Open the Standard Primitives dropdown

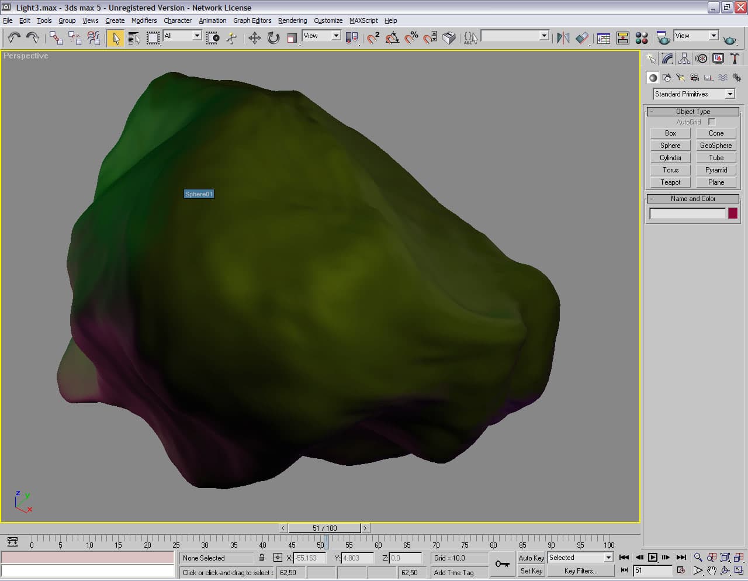(729, 94)
